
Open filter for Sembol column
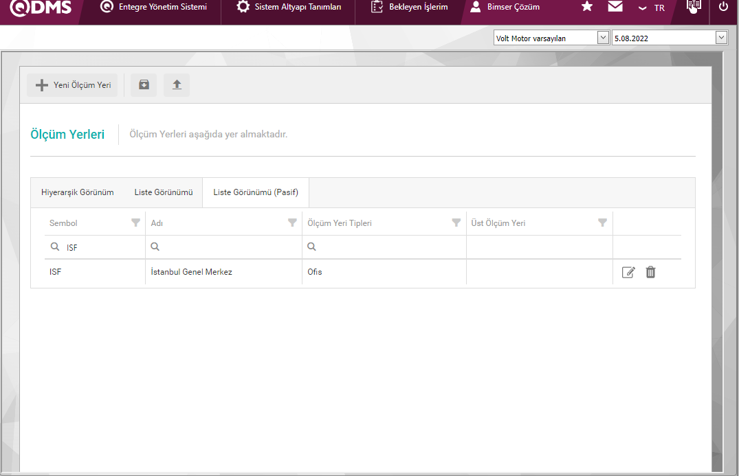(x=135, y=223)
